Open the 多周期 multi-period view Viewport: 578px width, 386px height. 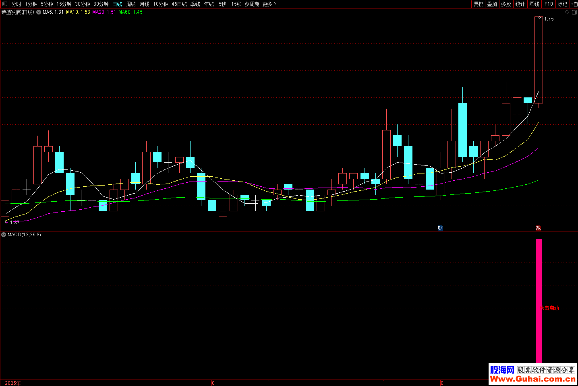point(252,4)
